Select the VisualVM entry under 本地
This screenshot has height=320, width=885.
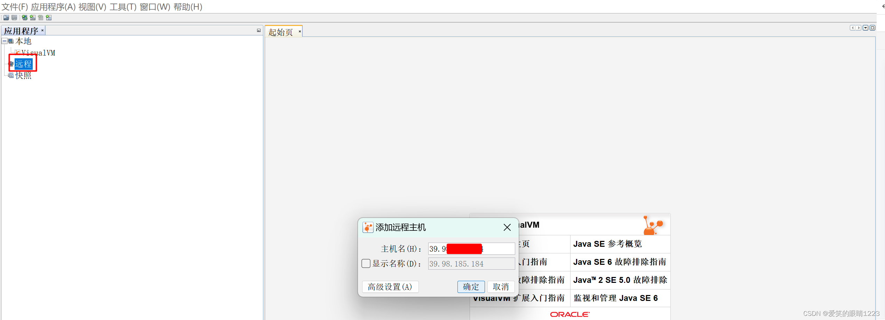tap(38, 53)
